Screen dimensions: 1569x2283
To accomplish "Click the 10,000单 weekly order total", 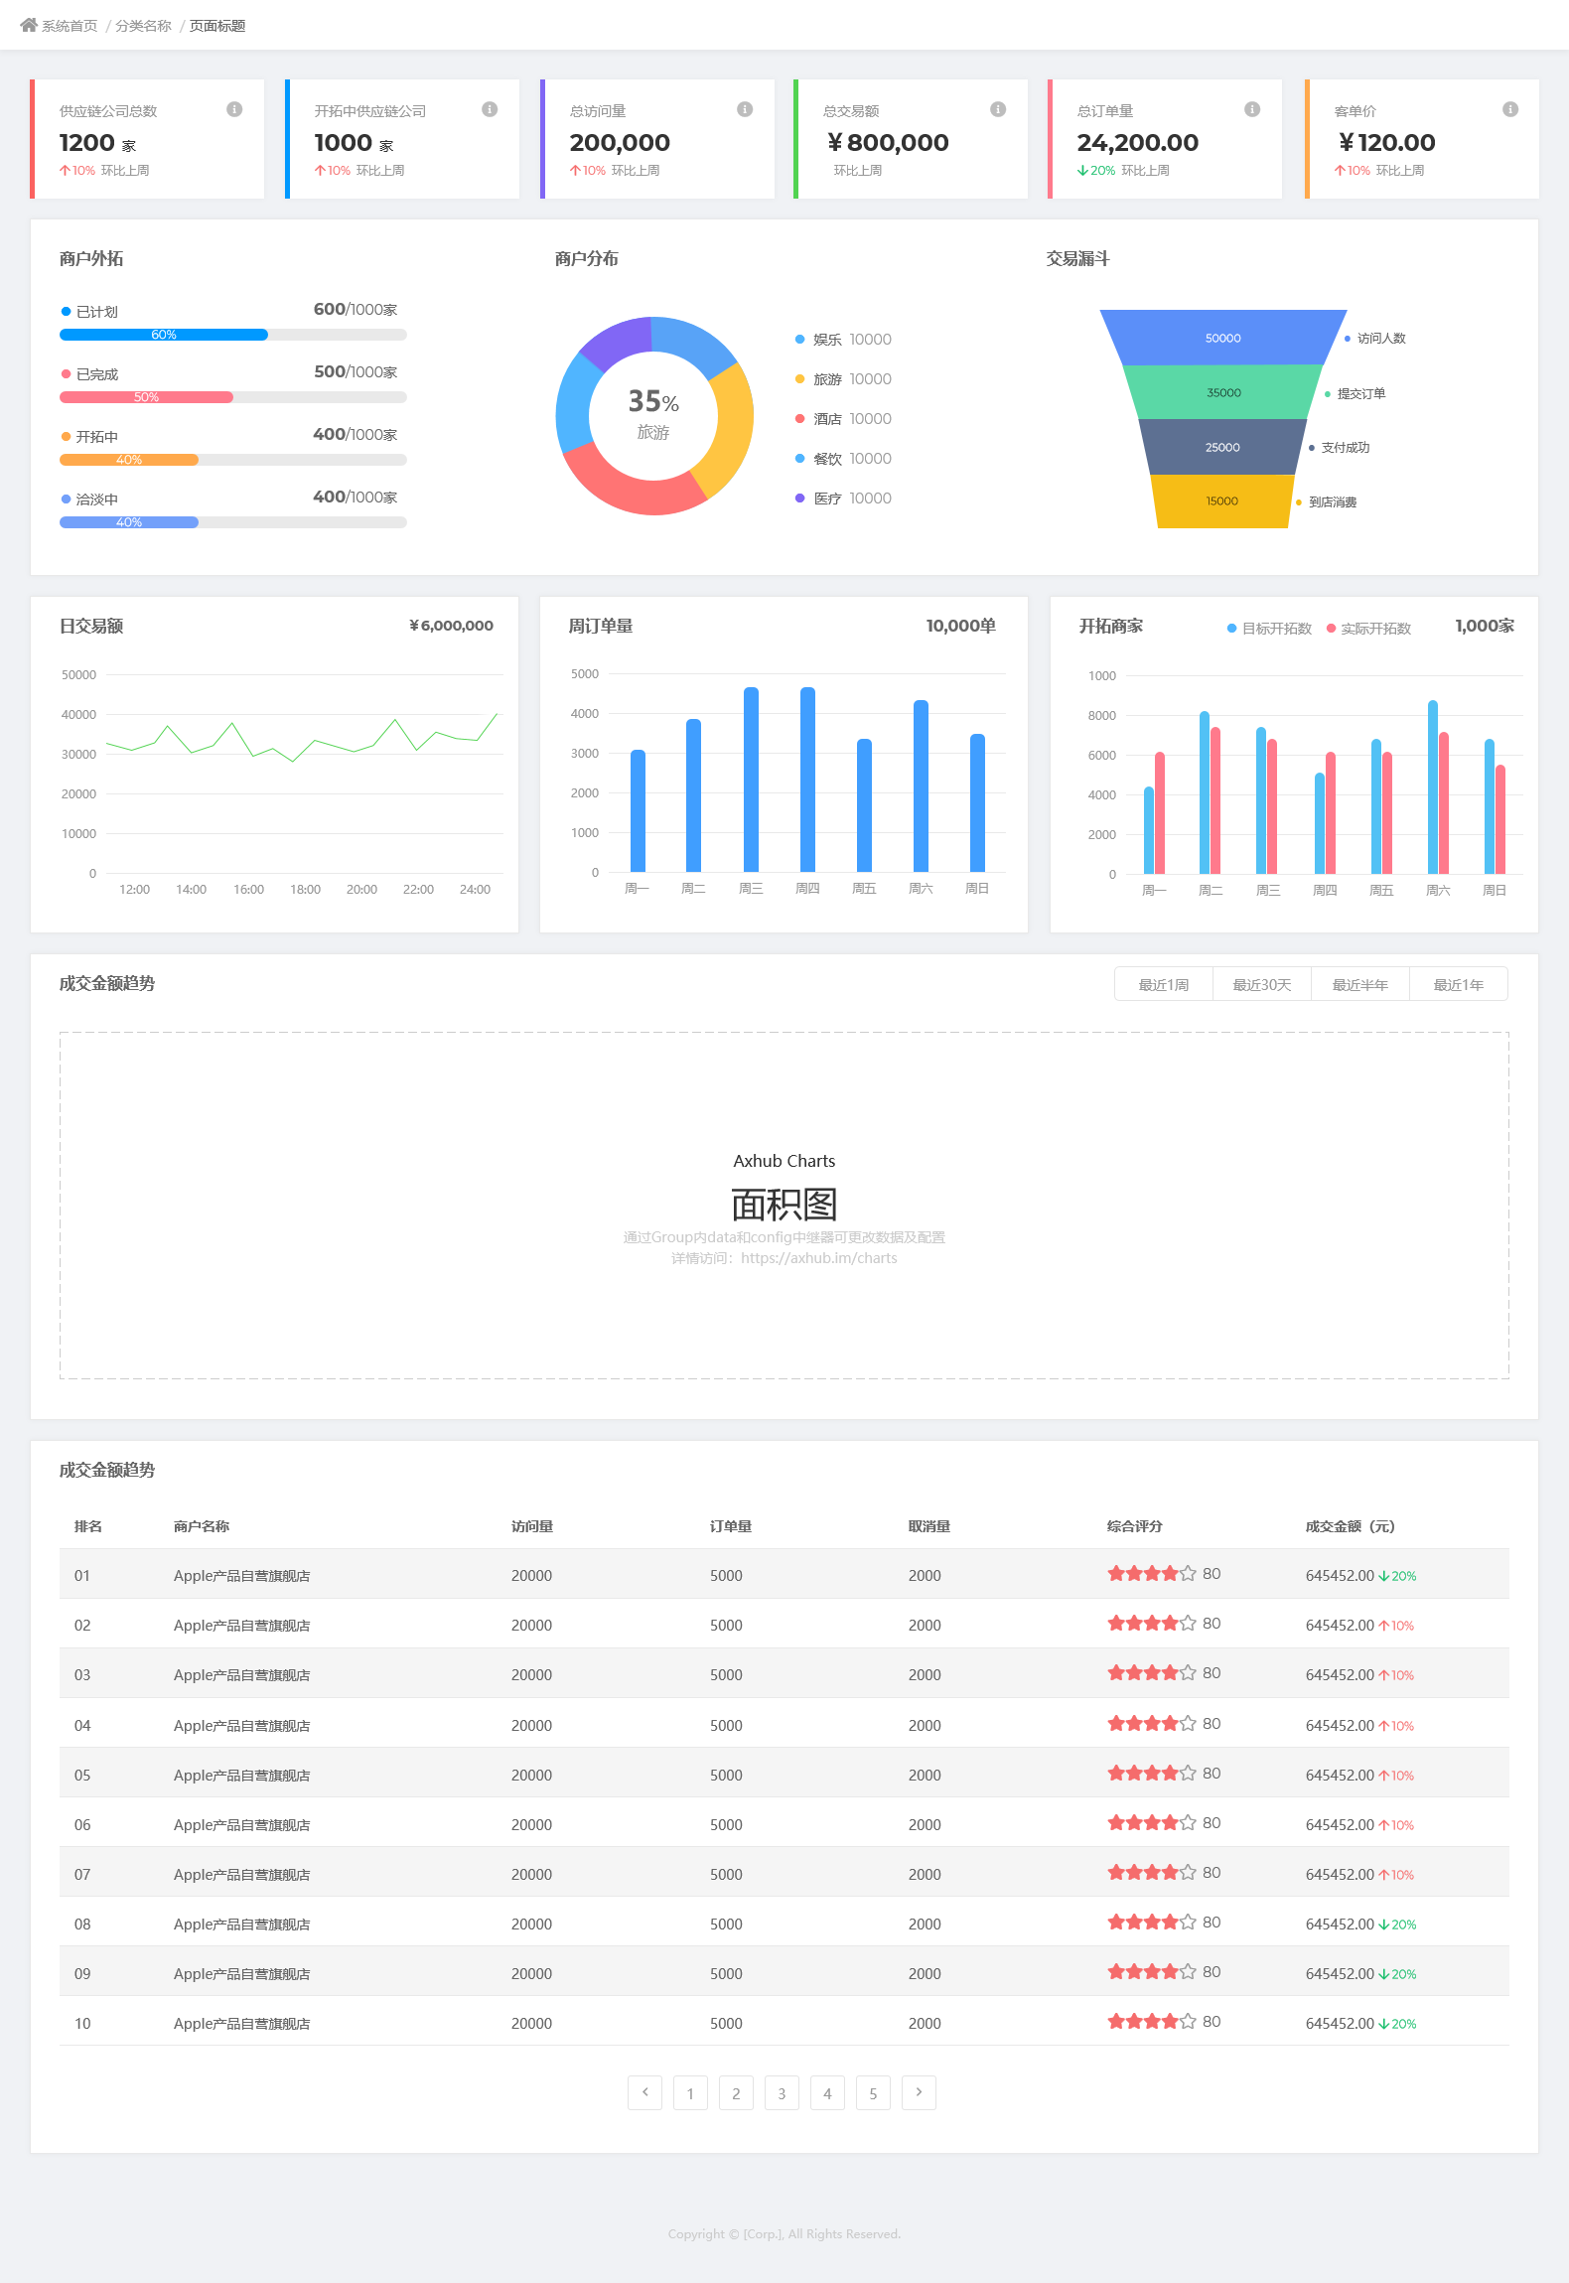I will point(961,626).
